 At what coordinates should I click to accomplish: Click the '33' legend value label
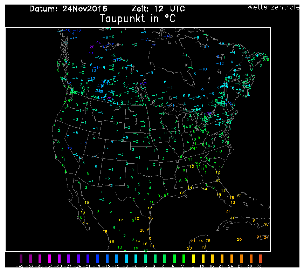[x=260, y=266]
